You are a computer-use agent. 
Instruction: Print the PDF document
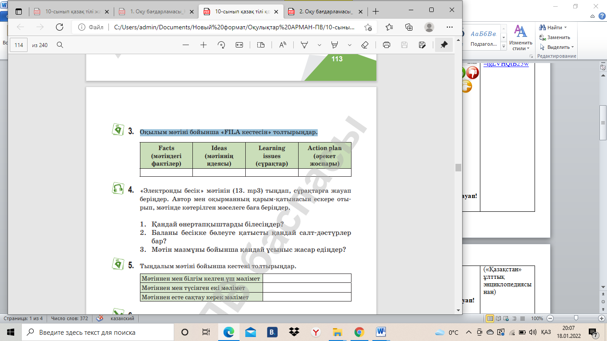point(387,45)
